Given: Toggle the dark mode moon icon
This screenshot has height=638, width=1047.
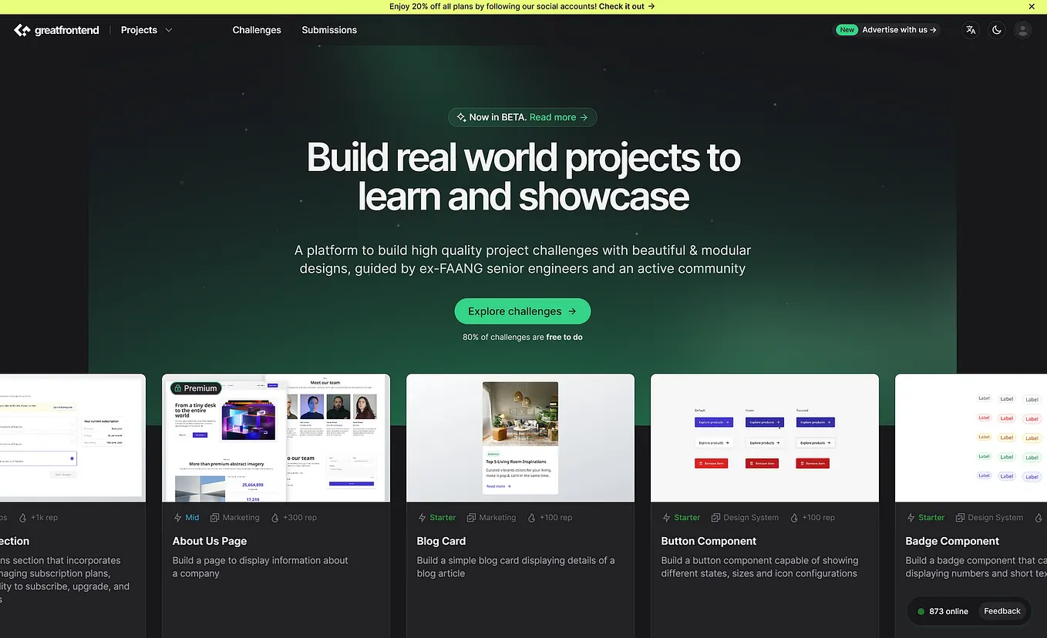Looking at the screenshot, I should click(x=997, y=30).
